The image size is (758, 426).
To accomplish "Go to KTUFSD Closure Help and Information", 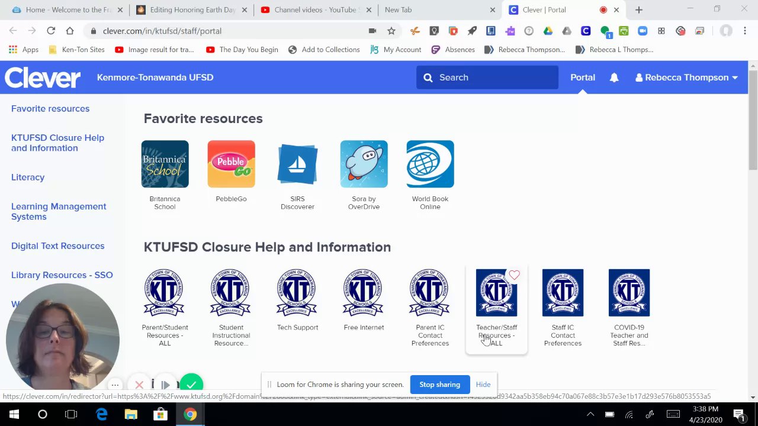I will pos(57,143).
